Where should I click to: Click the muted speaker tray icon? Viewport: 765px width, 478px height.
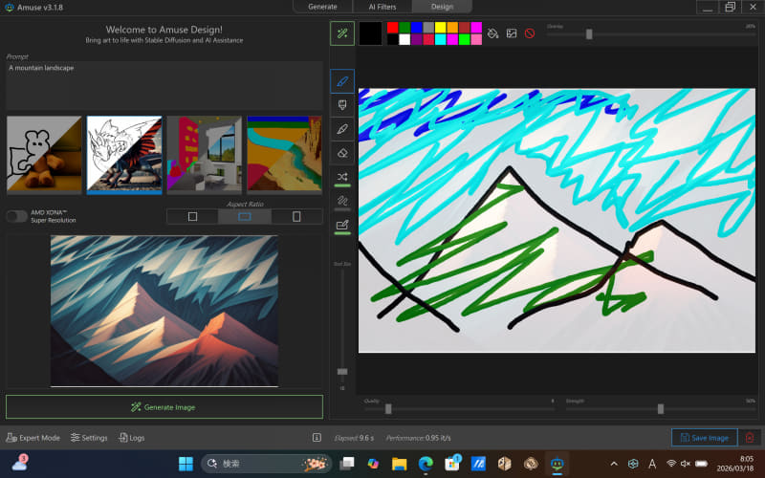(x=686, y=464)
